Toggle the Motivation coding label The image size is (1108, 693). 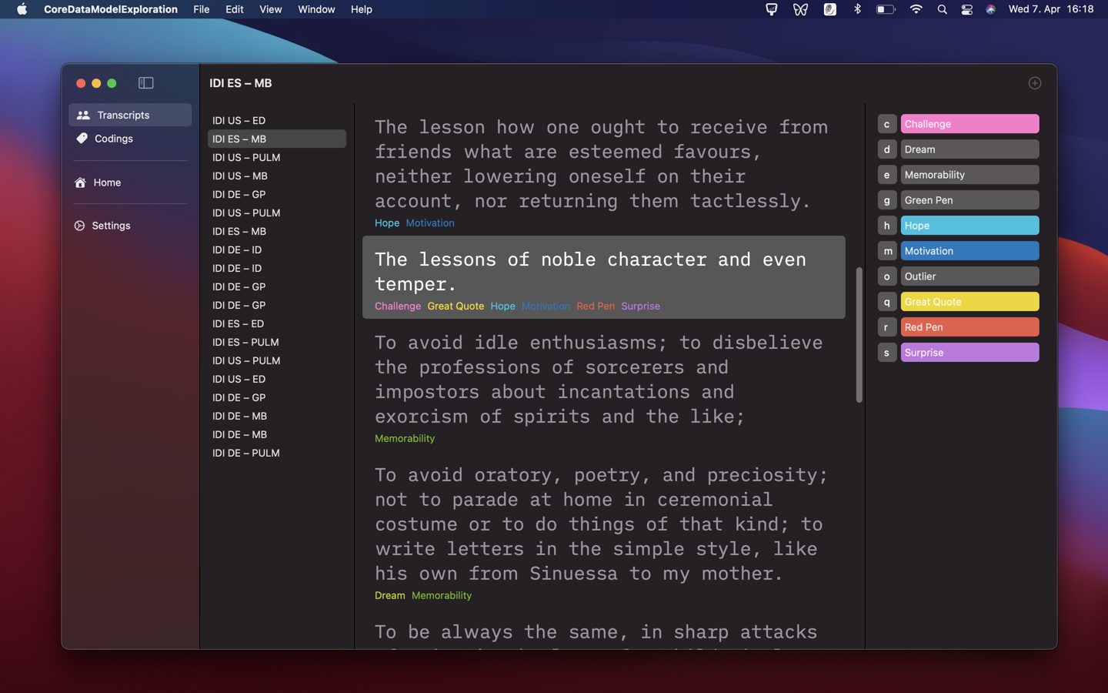969,251
